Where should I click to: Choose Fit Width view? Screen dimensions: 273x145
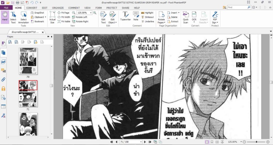pos(64,17)
